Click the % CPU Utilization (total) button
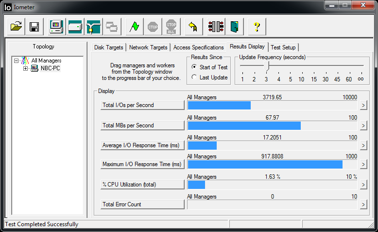Screen dimensions: 378x232 (142, 185)
